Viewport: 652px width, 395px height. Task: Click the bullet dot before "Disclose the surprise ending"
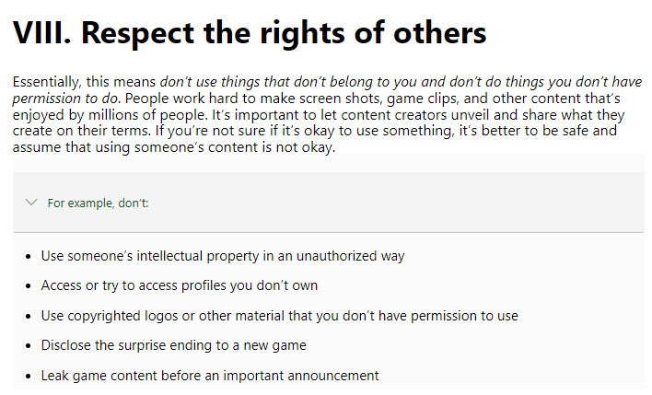(28, 346)
